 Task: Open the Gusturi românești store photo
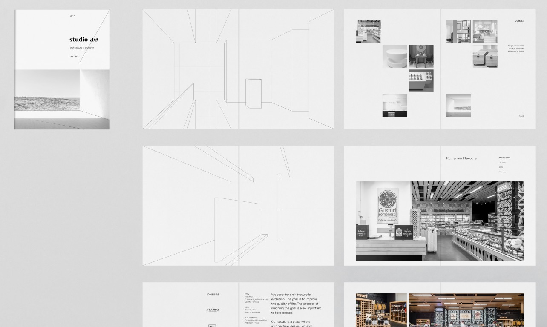pyautogui.click(x=440, y=221)
